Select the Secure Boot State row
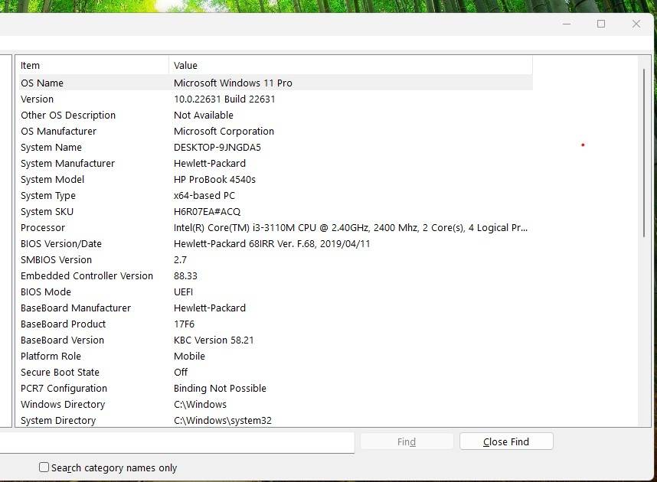Screen dimensions: 657x482 [230, 372]
